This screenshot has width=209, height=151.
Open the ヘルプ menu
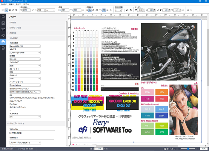[x=25, y=4]
